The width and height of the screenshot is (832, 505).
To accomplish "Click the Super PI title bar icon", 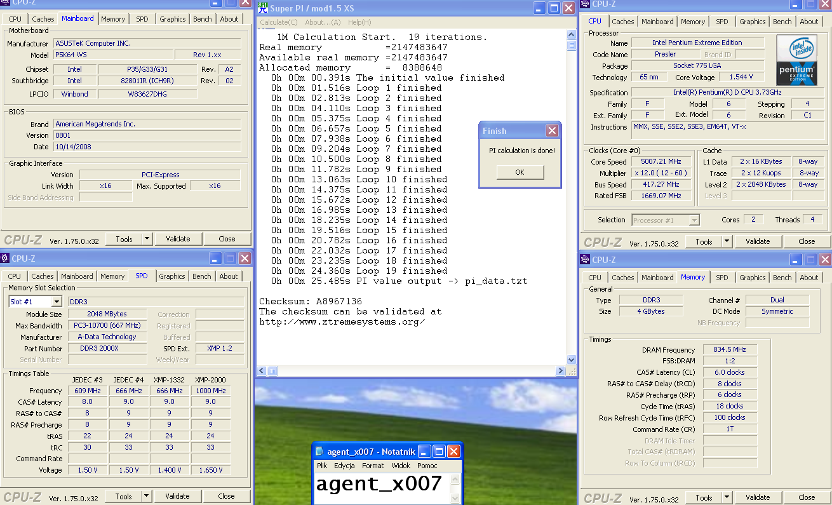I will pyautogui.click(x=262, y=8).
